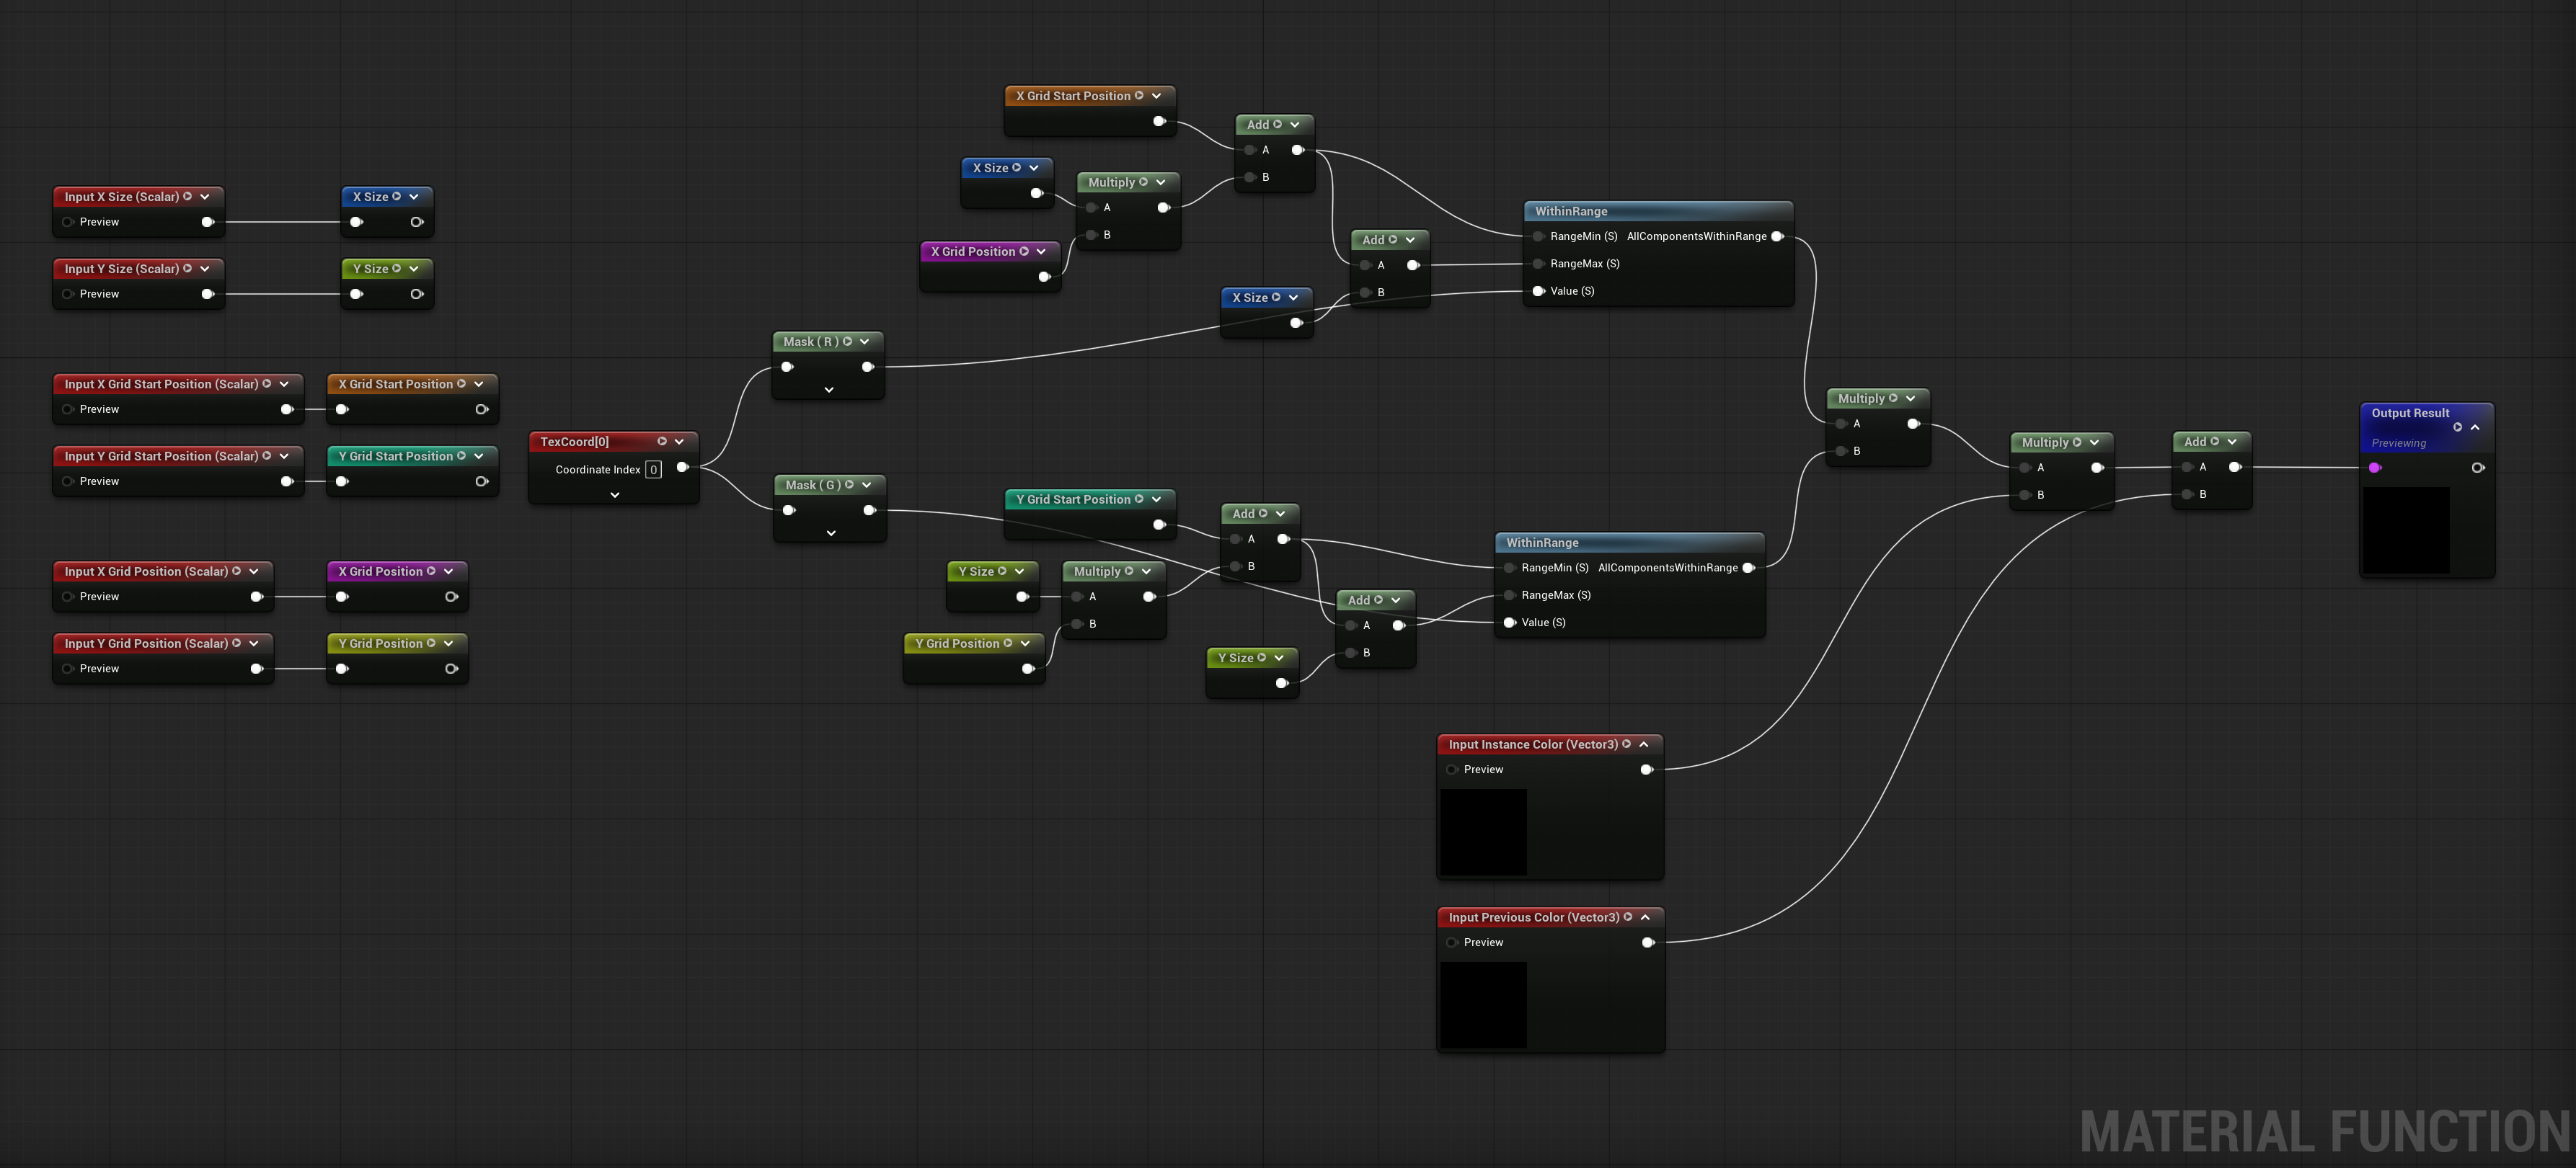Click output pin of Input Y Size (Scalar)
The height and width of the screenshot is (1168, 2576).
tap(207, 294)
